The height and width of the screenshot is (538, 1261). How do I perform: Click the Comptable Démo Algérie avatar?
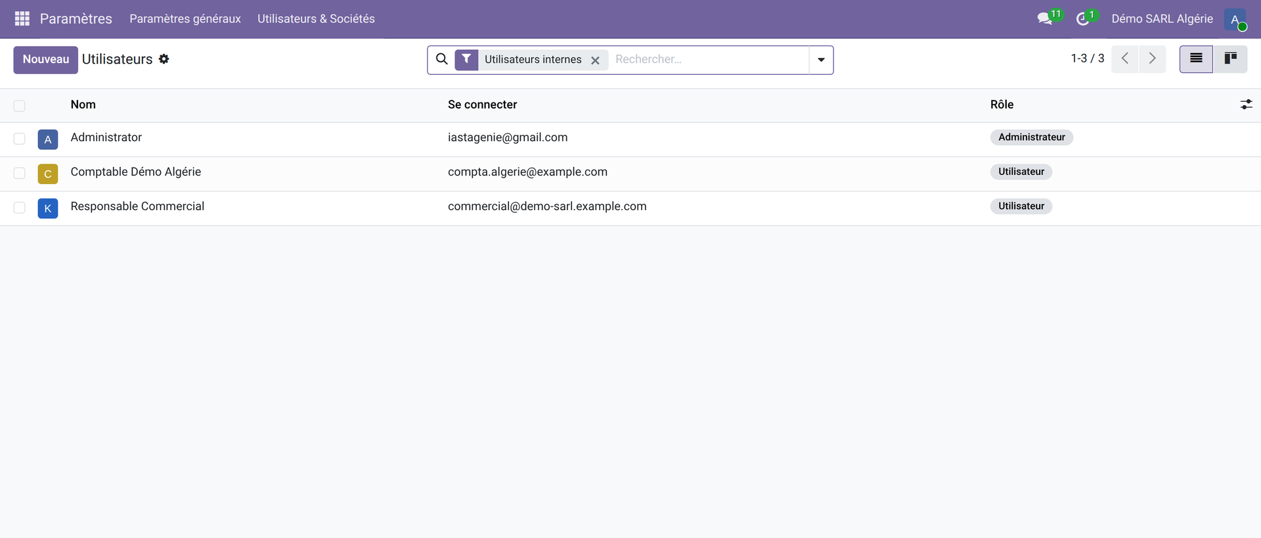48,174
